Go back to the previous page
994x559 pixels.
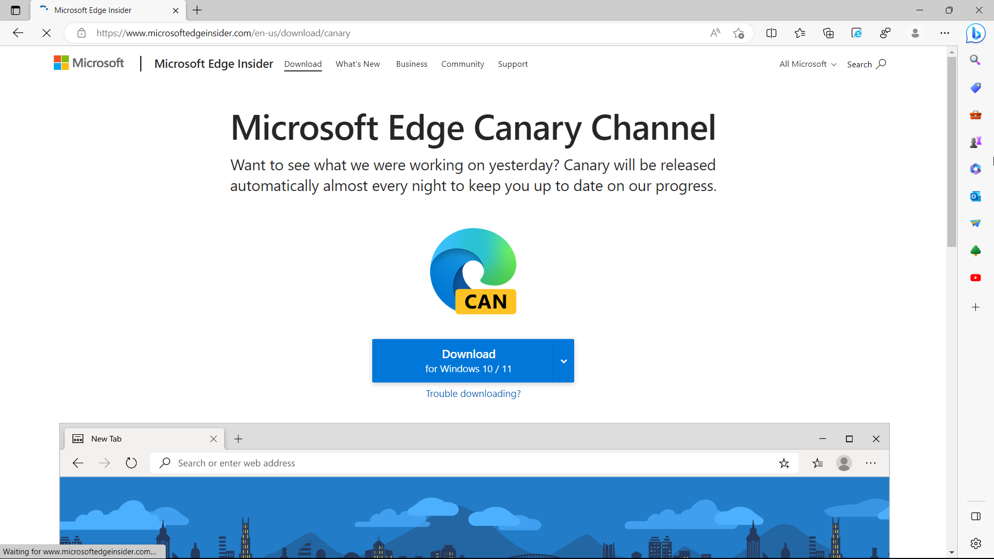[x=18, y=33]
